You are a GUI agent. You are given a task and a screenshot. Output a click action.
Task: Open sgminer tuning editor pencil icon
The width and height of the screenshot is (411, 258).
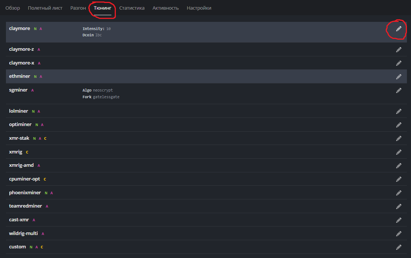399,90
